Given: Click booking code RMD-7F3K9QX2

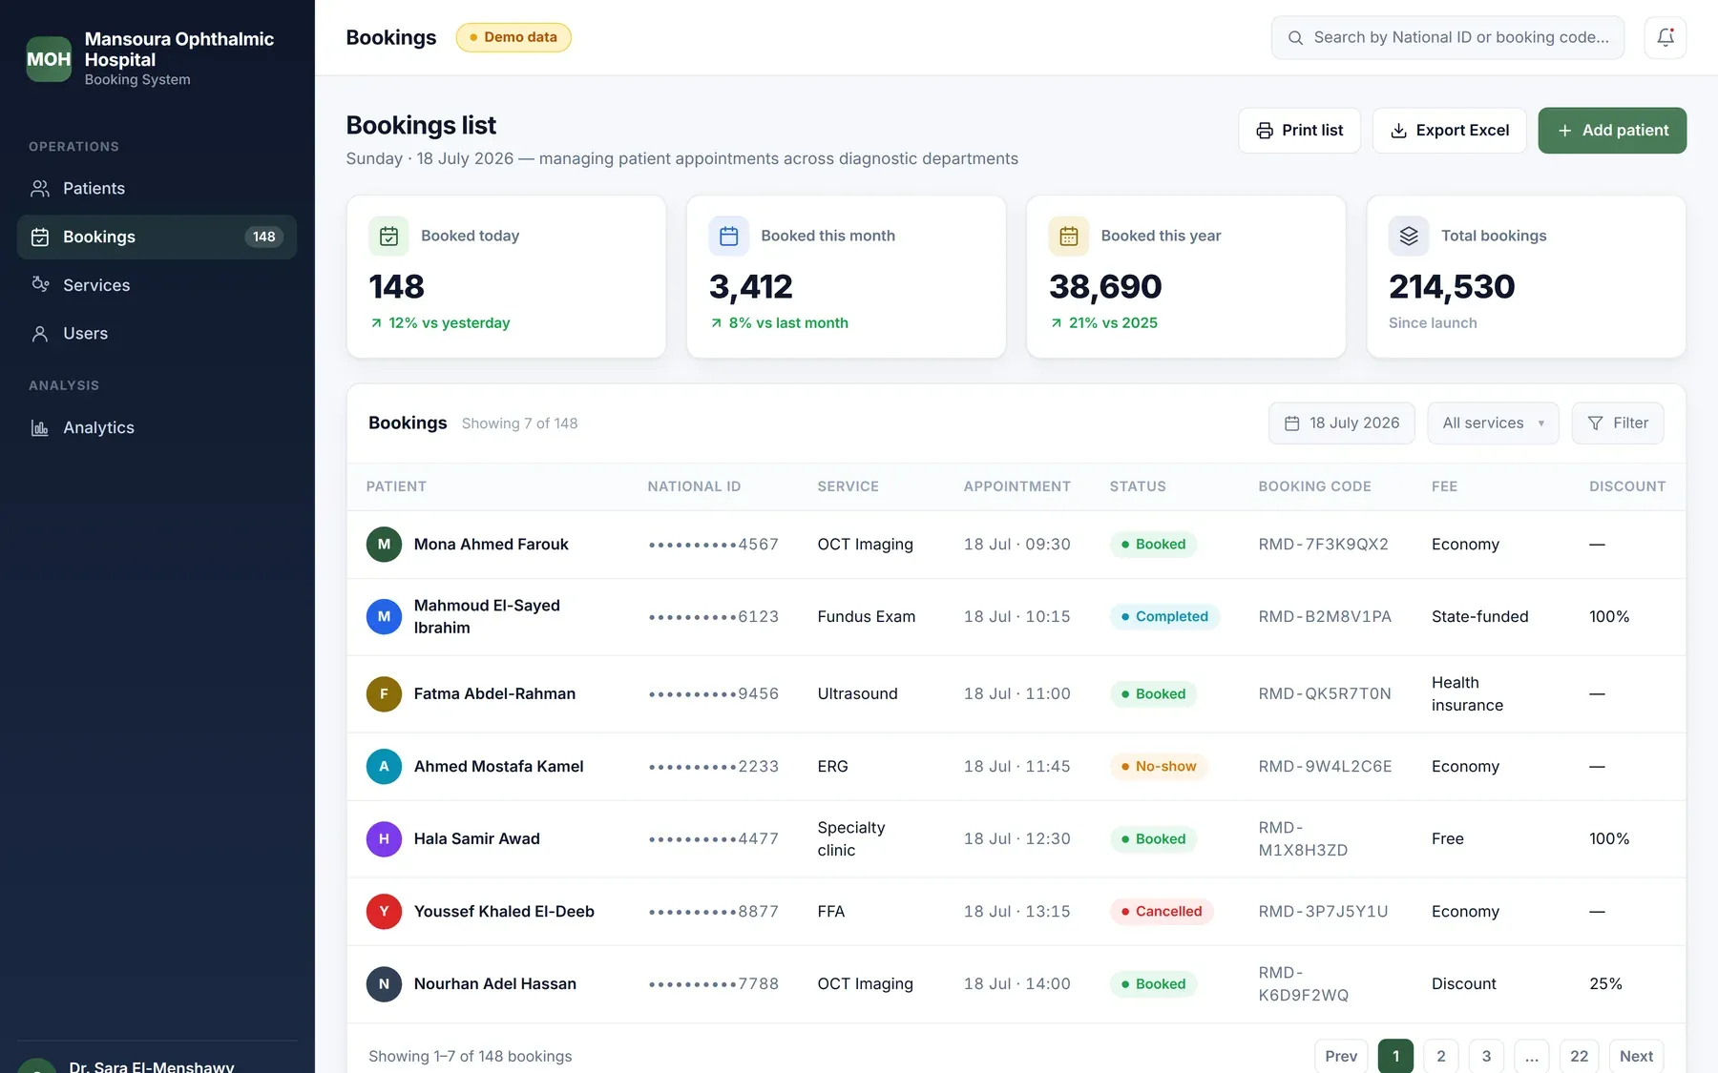Looking at the screenshot, I should pos(1323,545).
